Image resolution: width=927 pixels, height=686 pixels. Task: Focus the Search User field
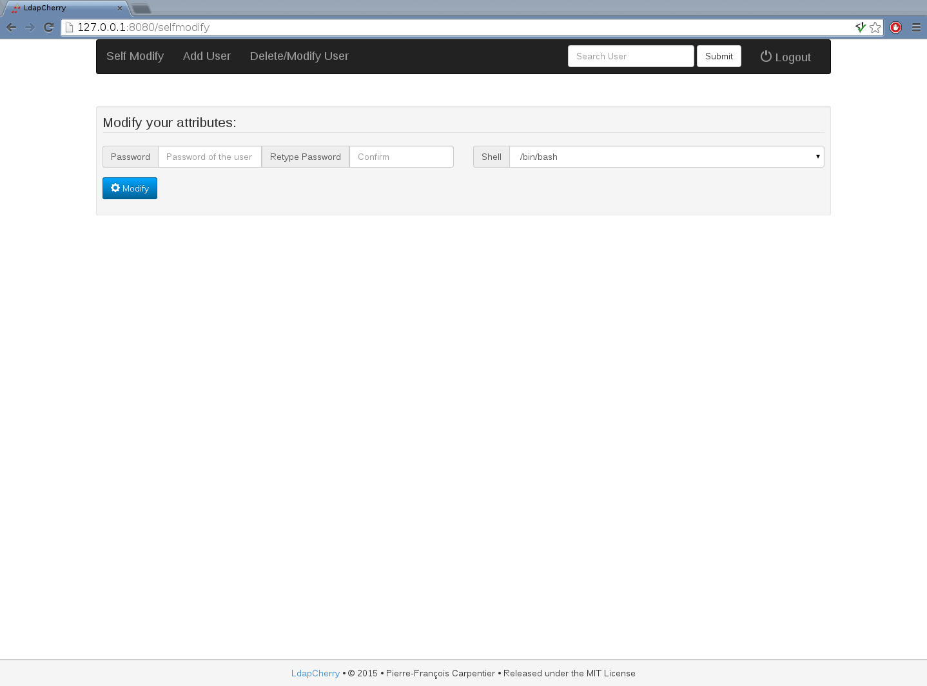tap(630, 56)
